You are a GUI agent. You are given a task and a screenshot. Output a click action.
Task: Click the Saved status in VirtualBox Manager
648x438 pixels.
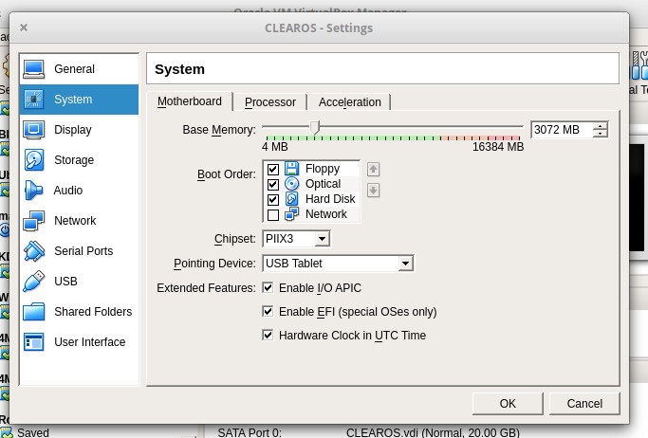(32, 432)
